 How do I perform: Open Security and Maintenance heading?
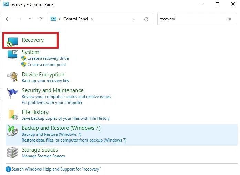click(x=52, y=90)
